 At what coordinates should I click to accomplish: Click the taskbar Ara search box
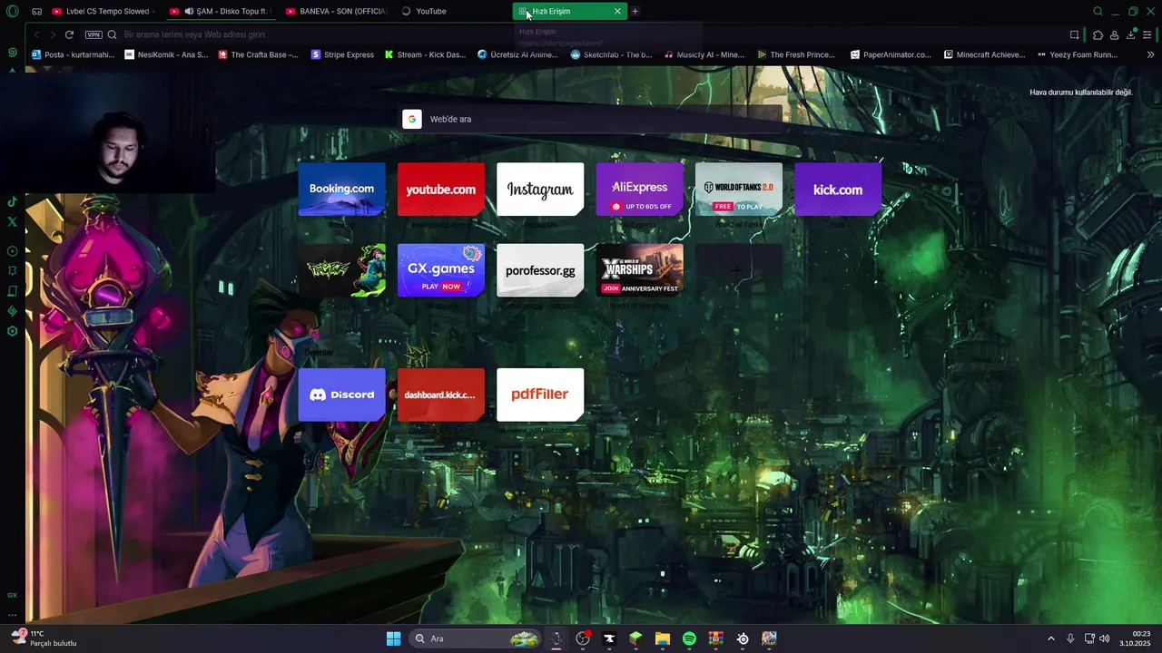475,638
